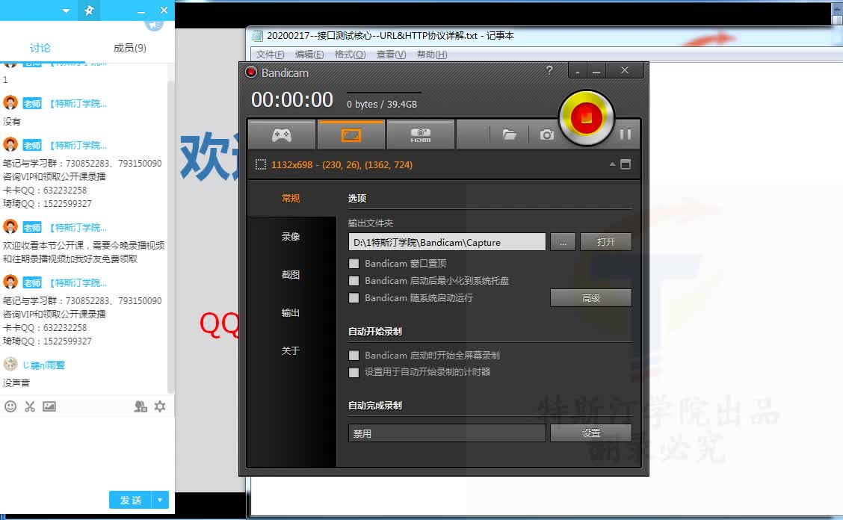Pause recording using the pause icon
843x520 pixels.
626,134
